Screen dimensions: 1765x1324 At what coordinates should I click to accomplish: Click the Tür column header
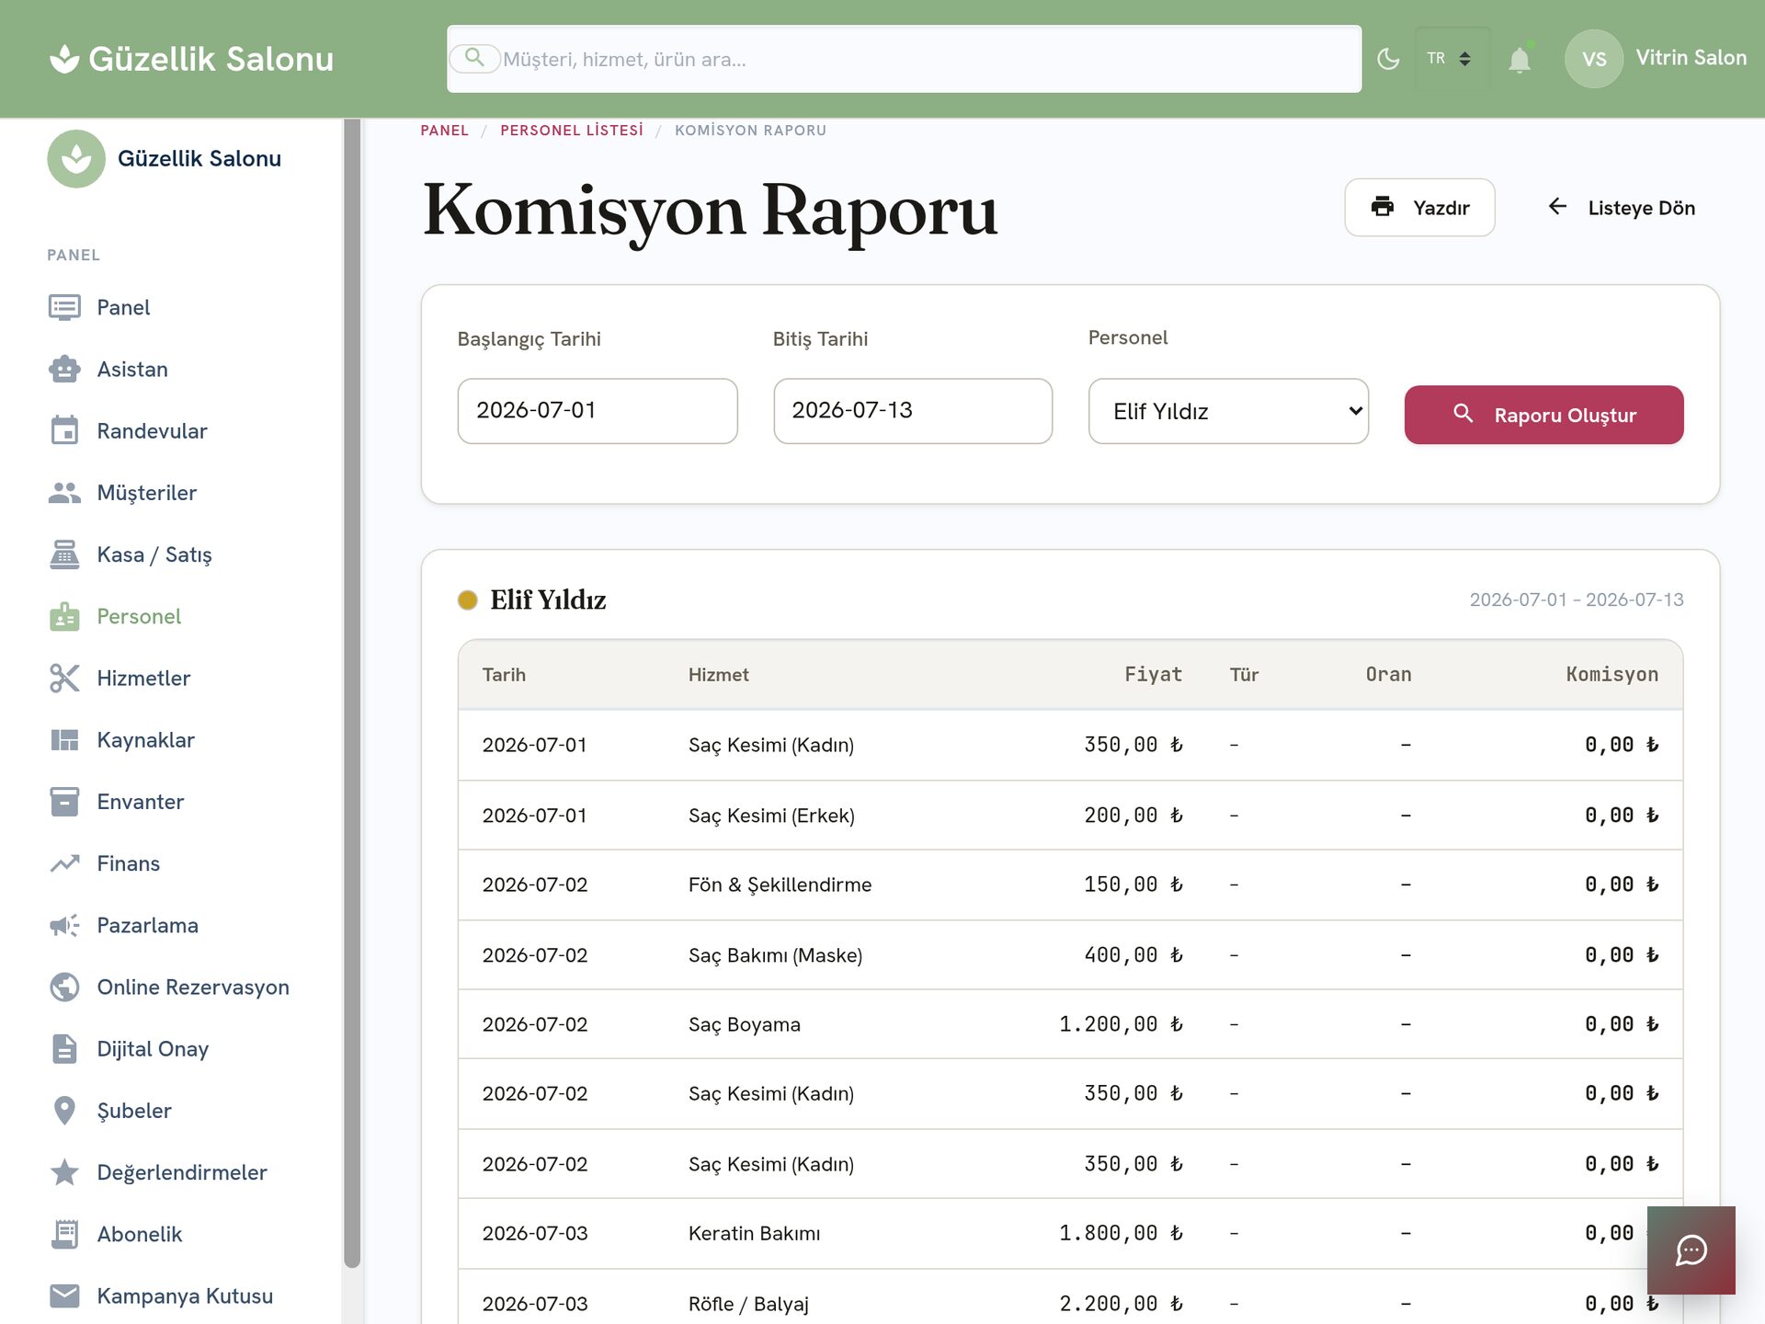[x=1244, y=675]
